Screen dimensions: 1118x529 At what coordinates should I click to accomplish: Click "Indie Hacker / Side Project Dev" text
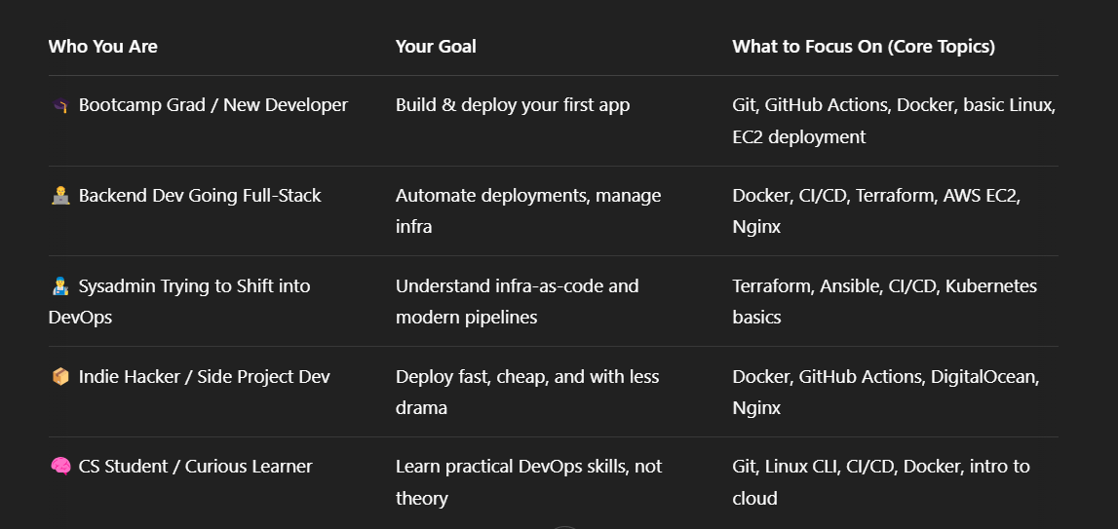point(204,377)
